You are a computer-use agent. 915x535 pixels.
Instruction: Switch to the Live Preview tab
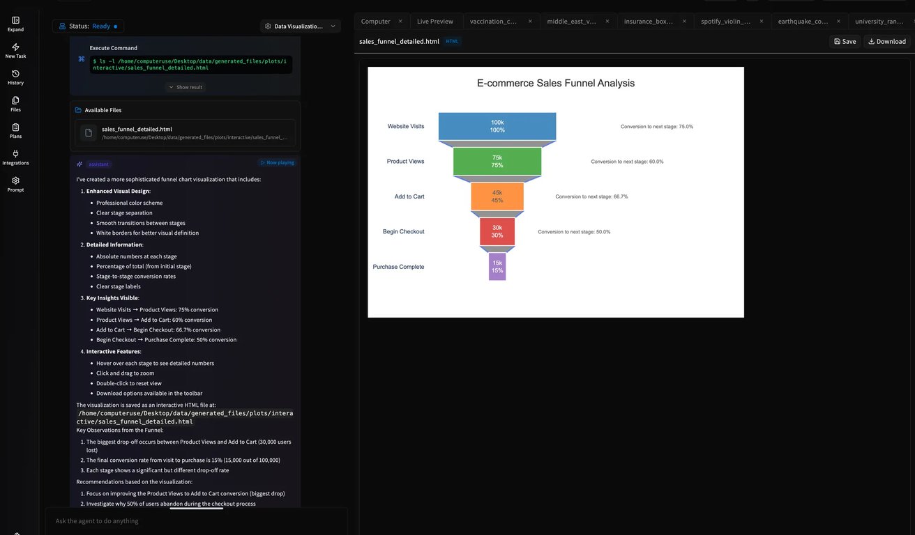pyautogui.click(x=435, y=22)
